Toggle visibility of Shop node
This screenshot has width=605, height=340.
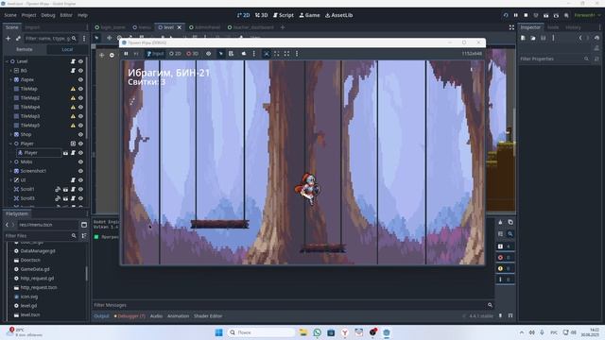[80, 134]
